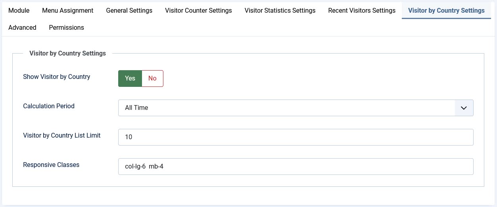Set Show Visitor by Country to No

[152, 79]
